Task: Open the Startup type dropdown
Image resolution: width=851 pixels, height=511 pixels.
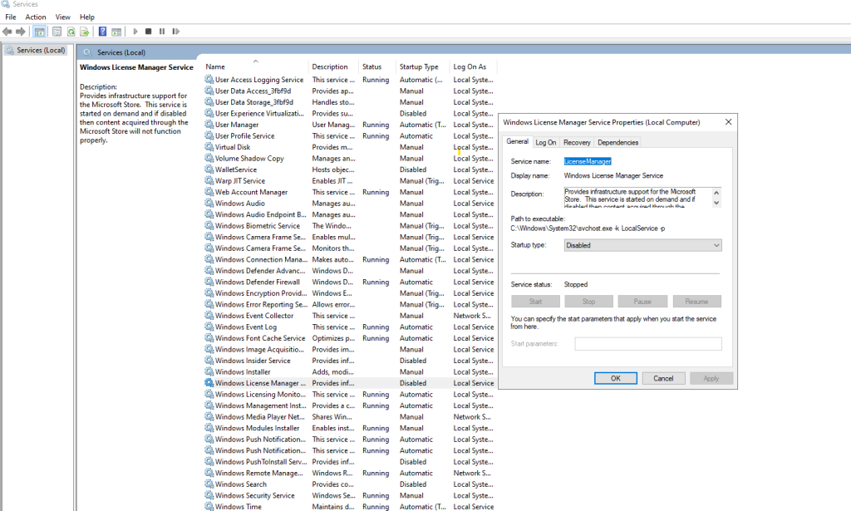Action: (713, 244)
